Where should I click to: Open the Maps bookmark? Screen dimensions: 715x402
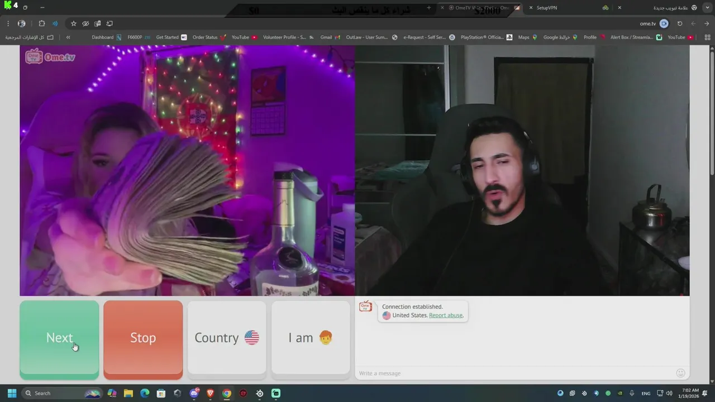coord(527,37)
